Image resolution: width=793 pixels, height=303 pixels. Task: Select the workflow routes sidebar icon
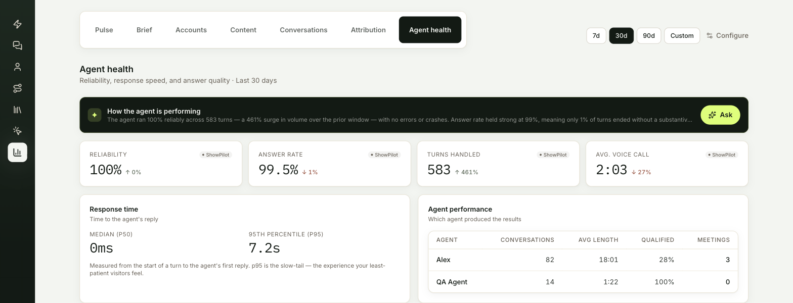click(x=17, y=88)
